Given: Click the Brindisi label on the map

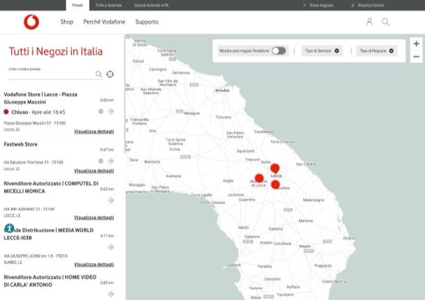Looking at the screenshot, I should point(222,90).
